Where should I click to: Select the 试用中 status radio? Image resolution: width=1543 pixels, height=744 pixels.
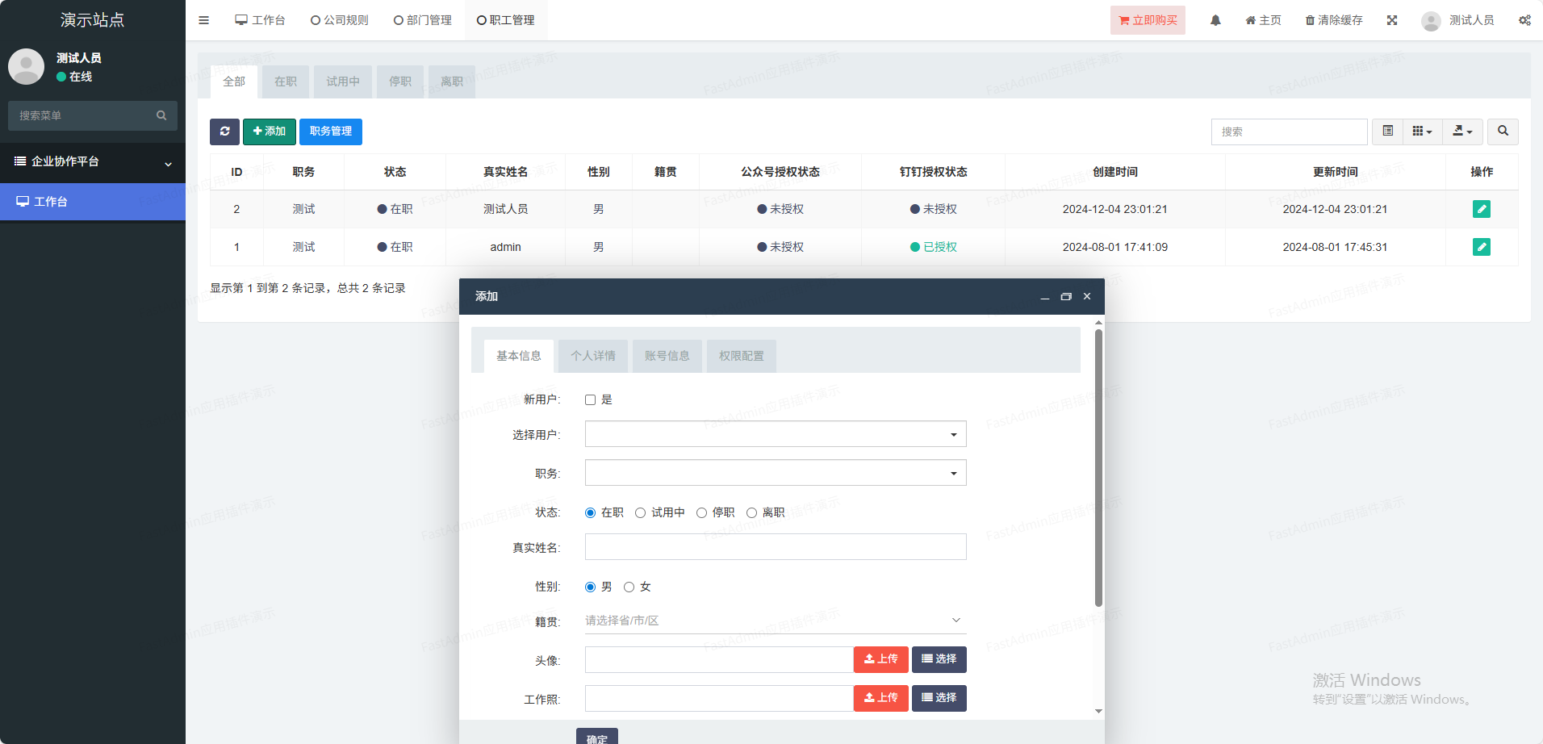tap(641, 513)
